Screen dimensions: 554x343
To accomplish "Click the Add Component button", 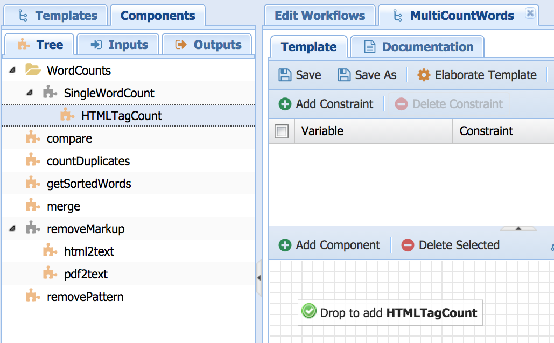I will (329, 245).
